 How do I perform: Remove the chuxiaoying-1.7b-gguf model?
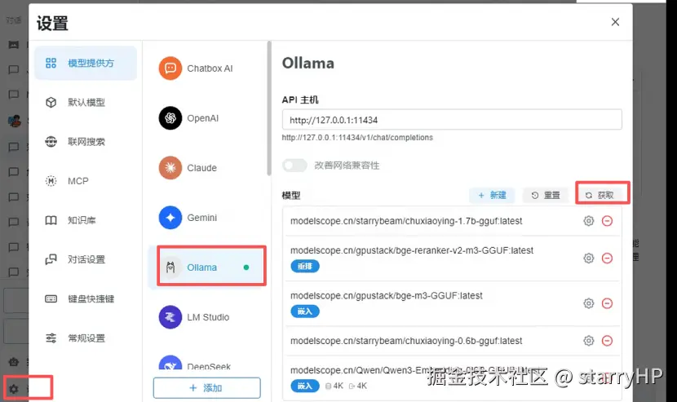coord(607,221)
